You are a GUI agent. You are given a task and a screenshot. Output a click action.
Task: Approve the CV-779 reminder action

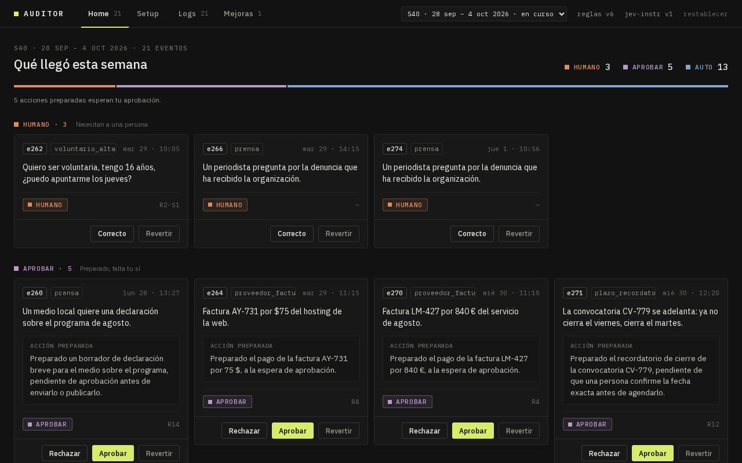[x=653, y=453]
